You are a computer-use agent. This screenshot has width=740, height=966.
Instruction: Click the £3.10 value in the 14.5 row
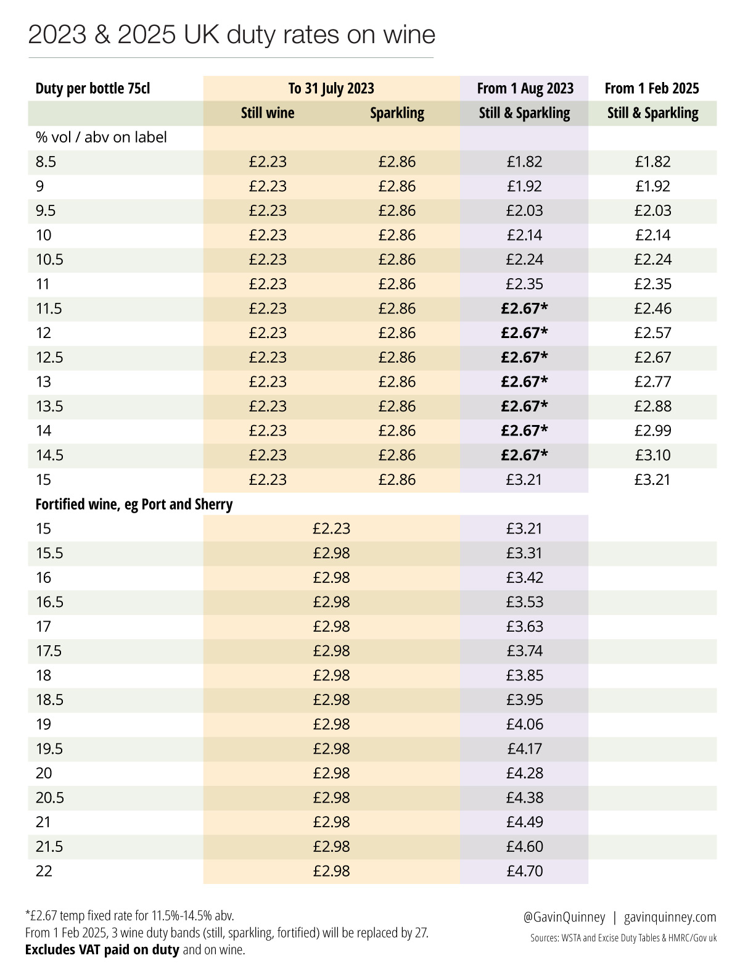point(652,455)
